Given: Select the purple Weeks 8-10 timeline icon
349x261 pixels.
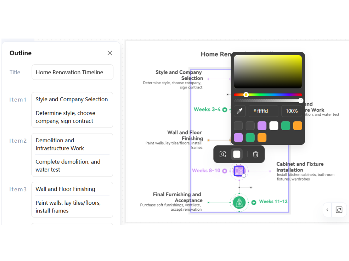Looking at the screenshot, I should [239, 171].
